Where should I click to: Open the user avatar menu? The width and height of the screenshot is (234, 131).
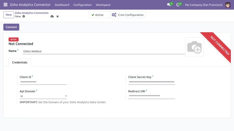(228, 5)
